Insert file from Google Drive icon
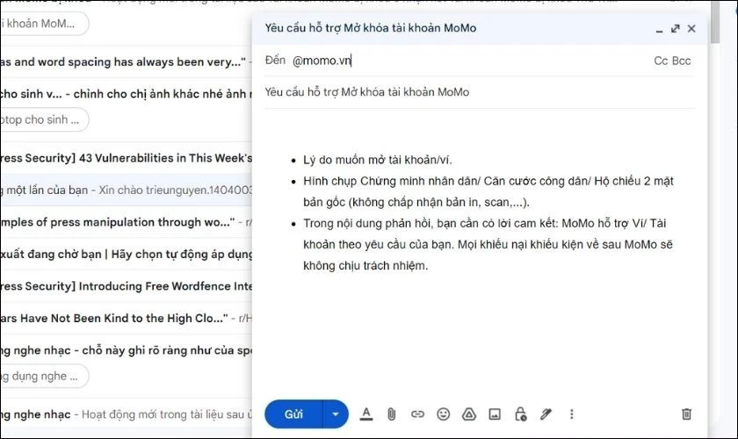This screenshot has height=439, width=738. click(469, 414)
